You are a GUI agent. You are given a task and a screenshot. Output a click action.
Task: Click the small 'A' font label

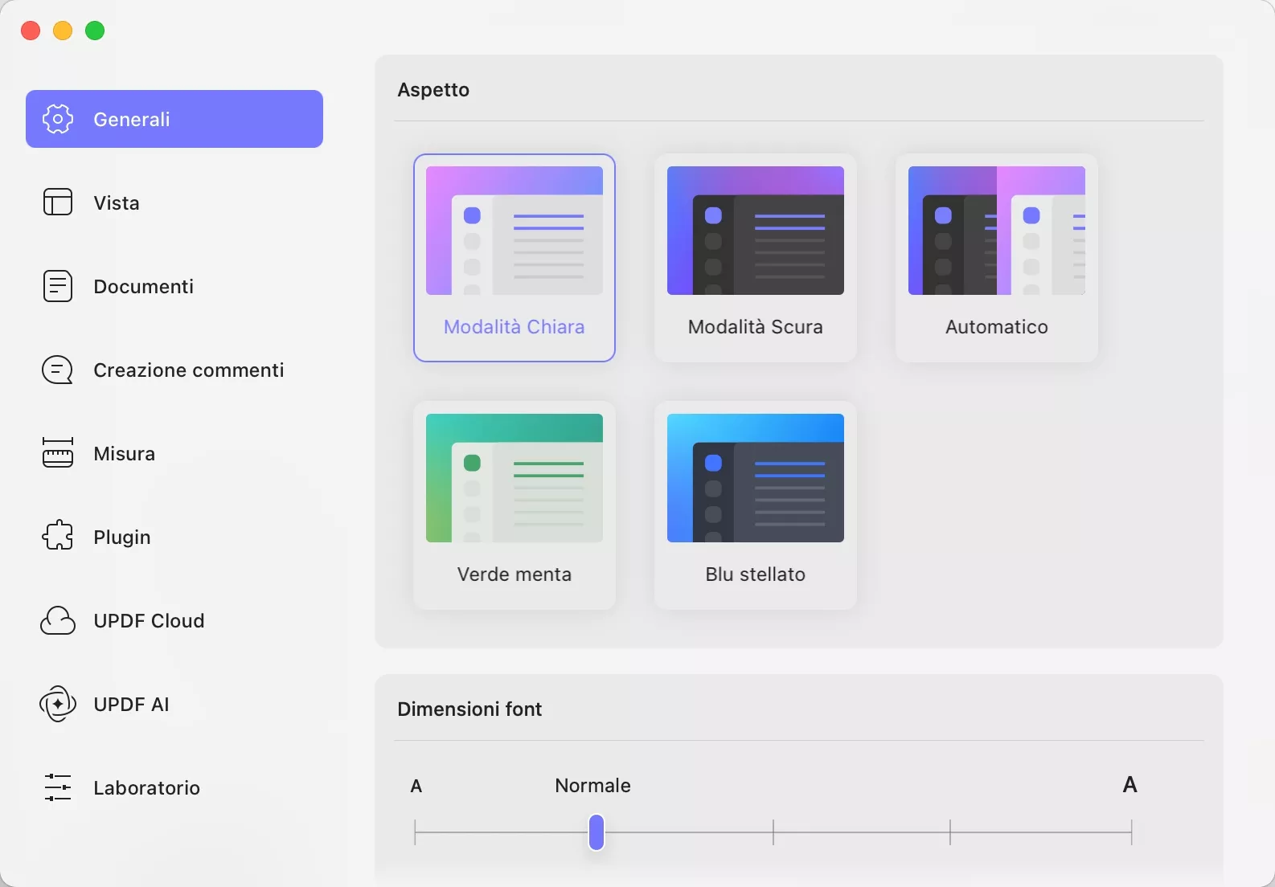coord(416,786)
